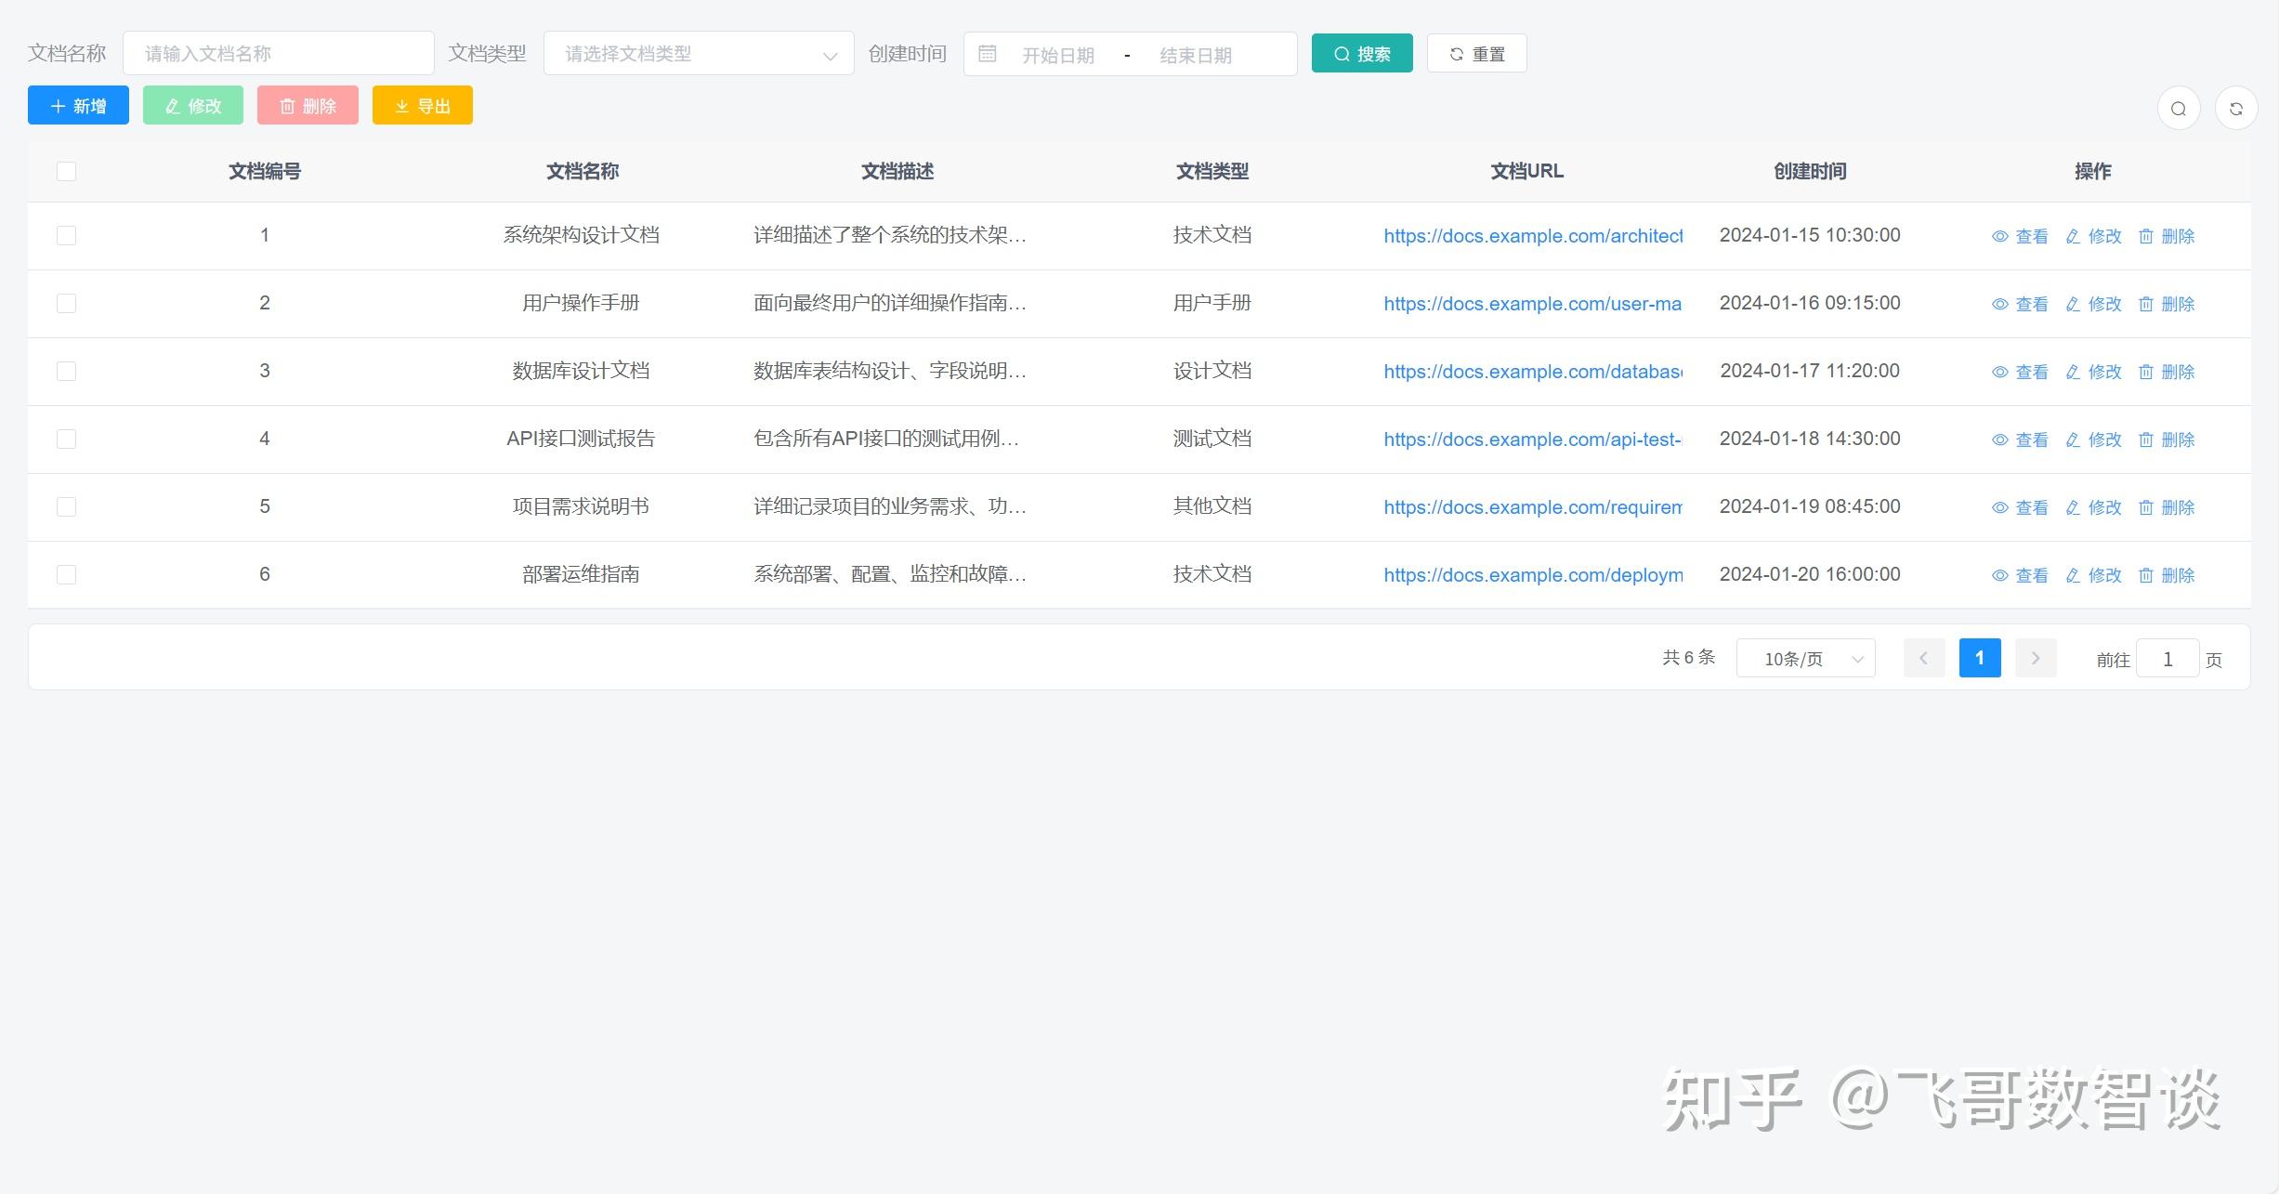Select the calendar icon in the date range picker
This screenshot has height=1194, width=2279.
pos(988,54)
